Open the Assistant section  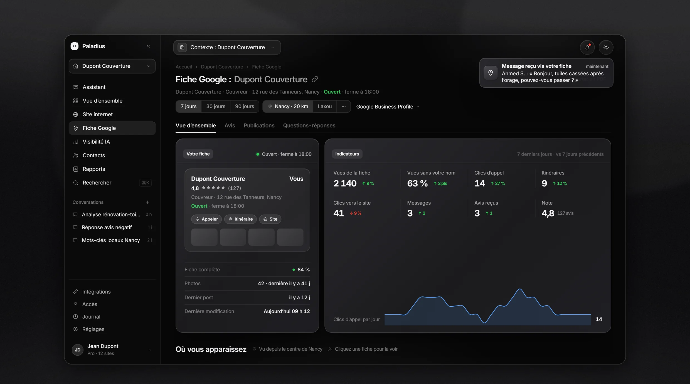click(112, 87)
